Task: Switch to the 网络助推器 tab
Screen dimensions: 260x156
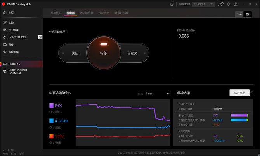Action: point(87,13)
